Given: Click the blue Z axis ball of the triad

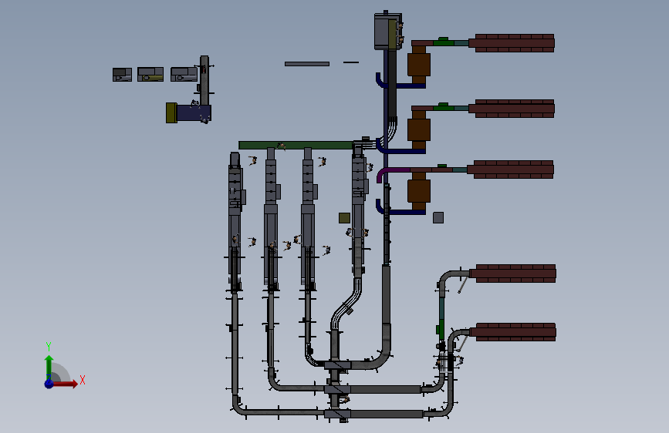Looking at the screenshot, I should [49, 384].
